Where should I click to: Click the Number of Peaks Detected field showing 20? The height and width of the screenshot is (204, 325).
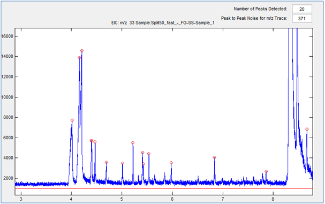click(302, 9)
